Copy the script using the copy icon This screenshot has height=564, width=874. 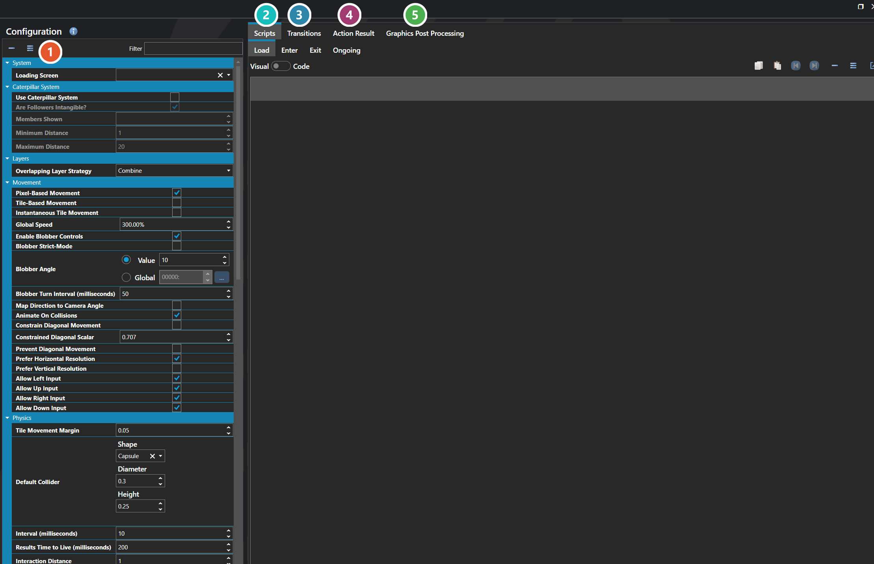[x=759, y=66]
